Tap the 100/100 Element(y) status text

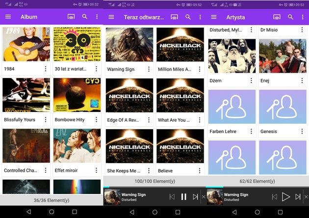(x=155, y=181)
